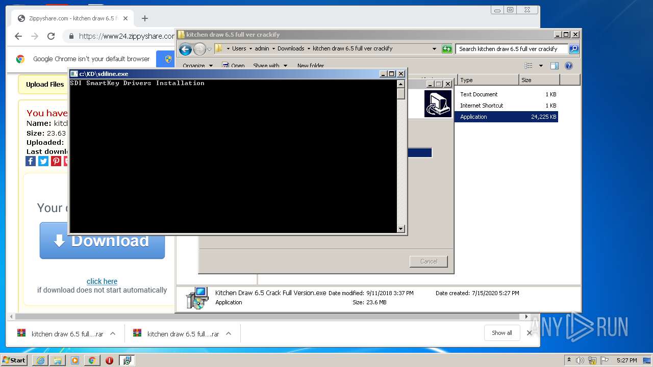653x367 pixels.
Task: Click the file icon in details pane
Action: (x=196, y=298)
